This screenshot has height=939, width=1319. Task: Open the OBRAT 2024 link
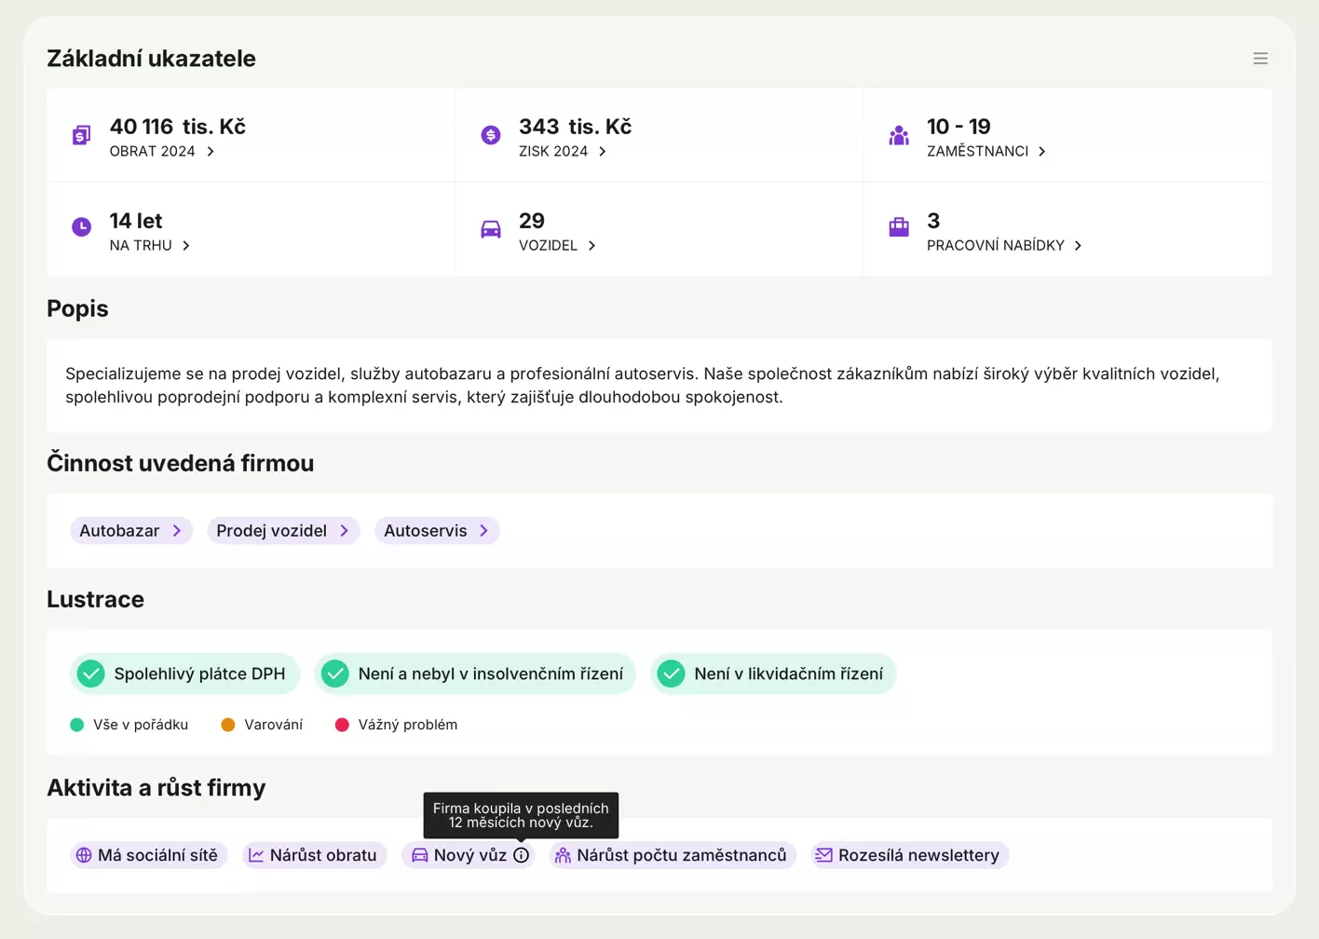pyautogui.click(x=163, y=151)
